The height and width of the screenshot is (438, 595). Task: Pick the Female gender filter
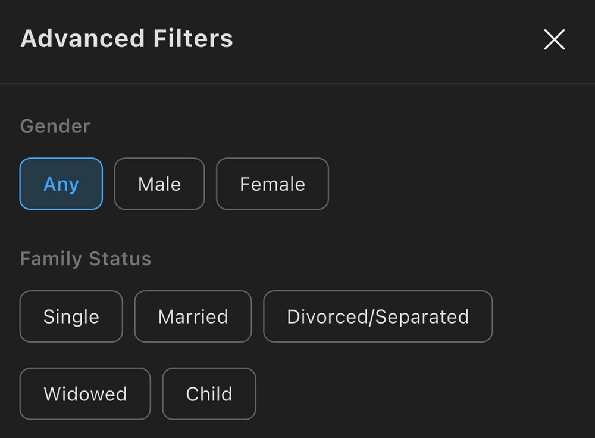(272, 184)
